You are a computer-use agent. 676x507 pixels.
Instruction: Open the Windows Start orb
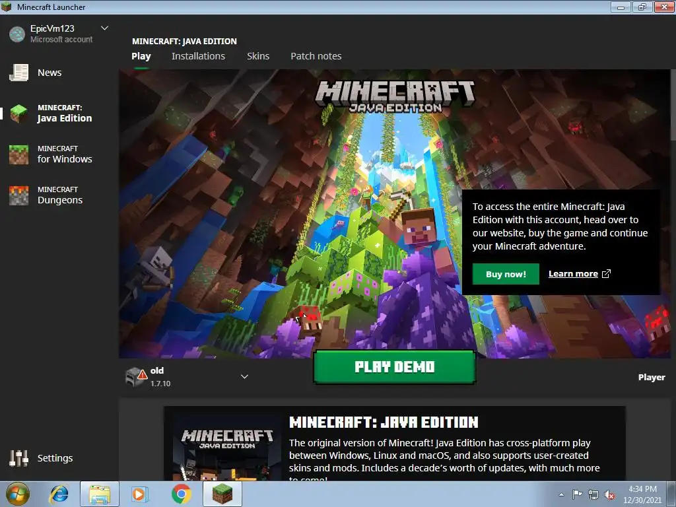[x=18, y=494]
